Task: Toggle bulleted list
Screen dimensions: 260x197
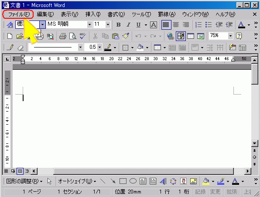Action: 209,25
